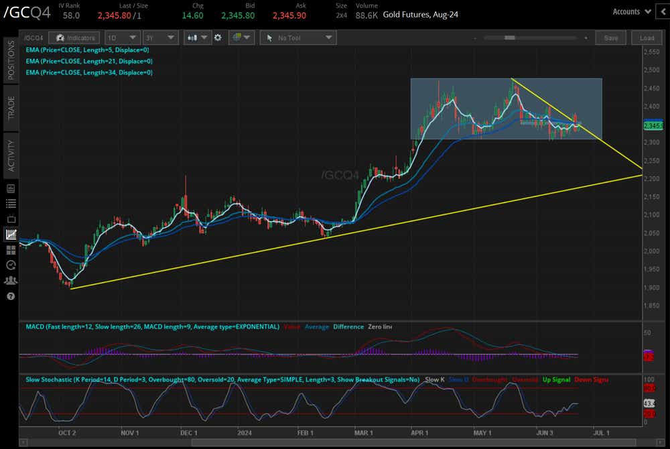
Task: Open the 3Y time range dropdown
Action: [160, 38]
